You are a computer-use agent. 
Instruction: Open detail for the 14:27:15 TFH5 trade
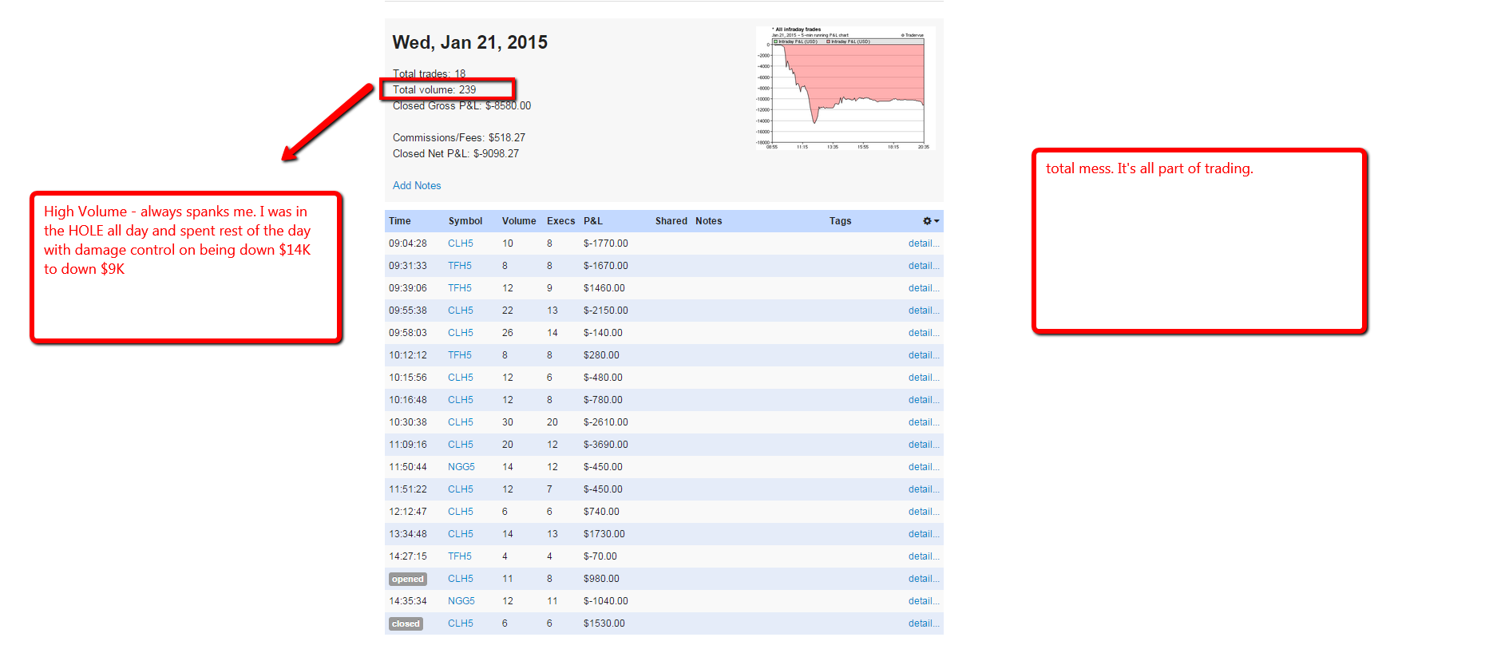(924, 556)
